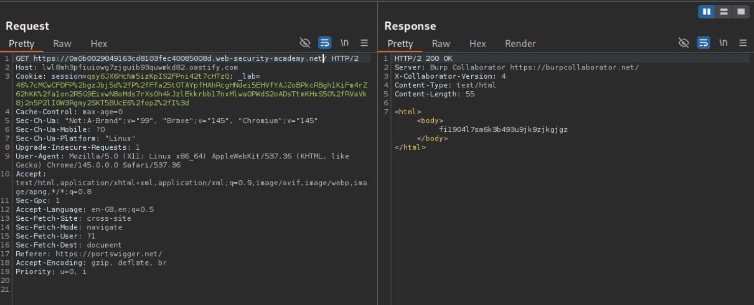
Task: Switch to the Response Raw tab
Action: click(x=441, y=44)
